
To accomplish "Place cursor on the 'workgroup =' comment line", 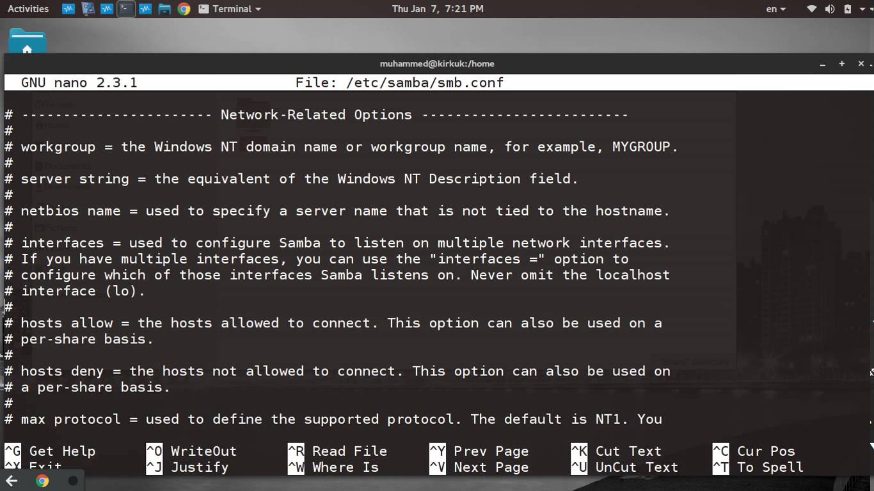I will point(341,147).
